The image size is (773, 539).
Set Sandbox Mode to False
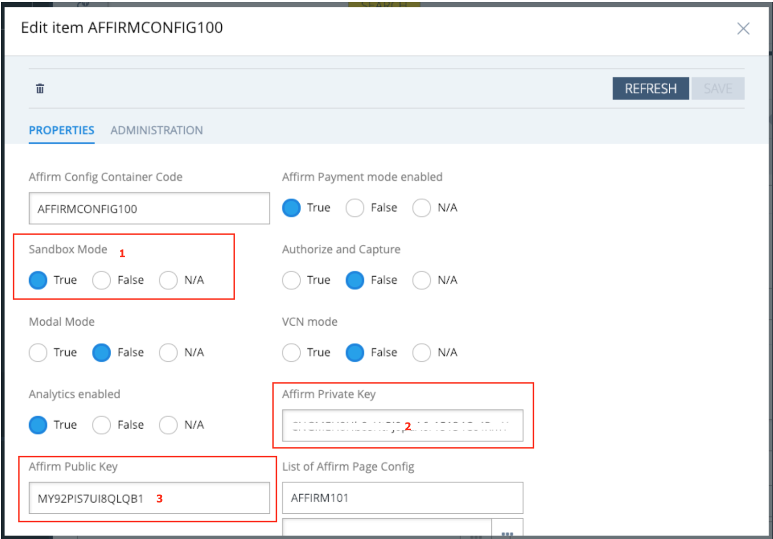[101, 280]
